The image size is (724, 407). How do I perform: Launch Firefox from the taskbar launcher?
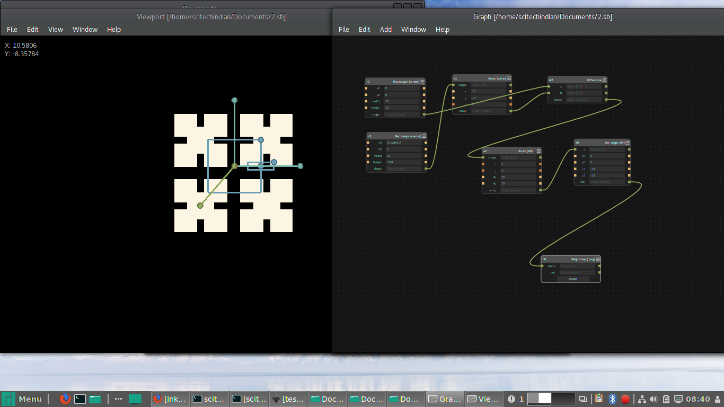(x=65, y=399)
